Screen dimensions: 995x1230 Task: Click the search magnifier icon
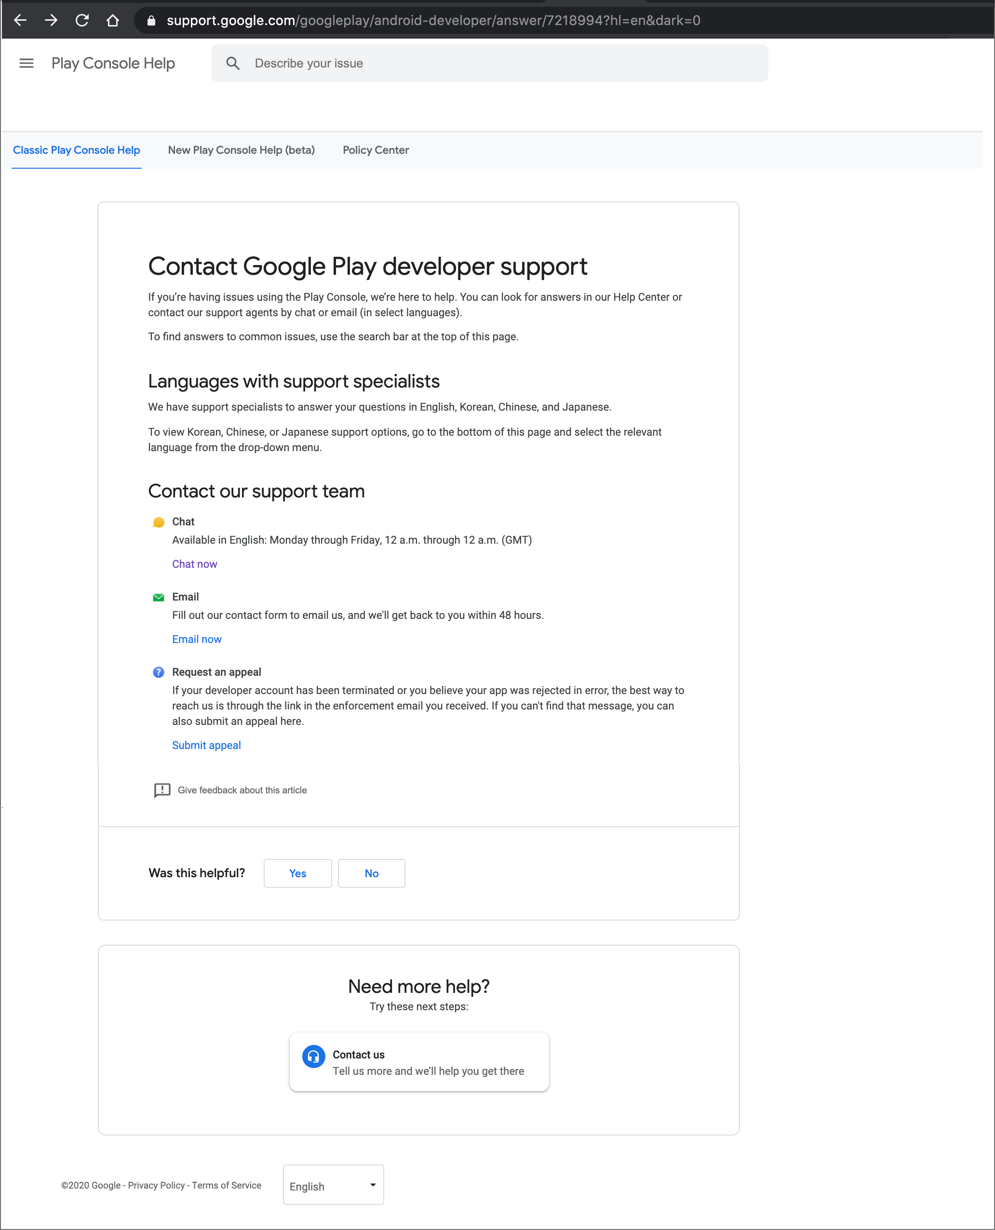(233, 63)
